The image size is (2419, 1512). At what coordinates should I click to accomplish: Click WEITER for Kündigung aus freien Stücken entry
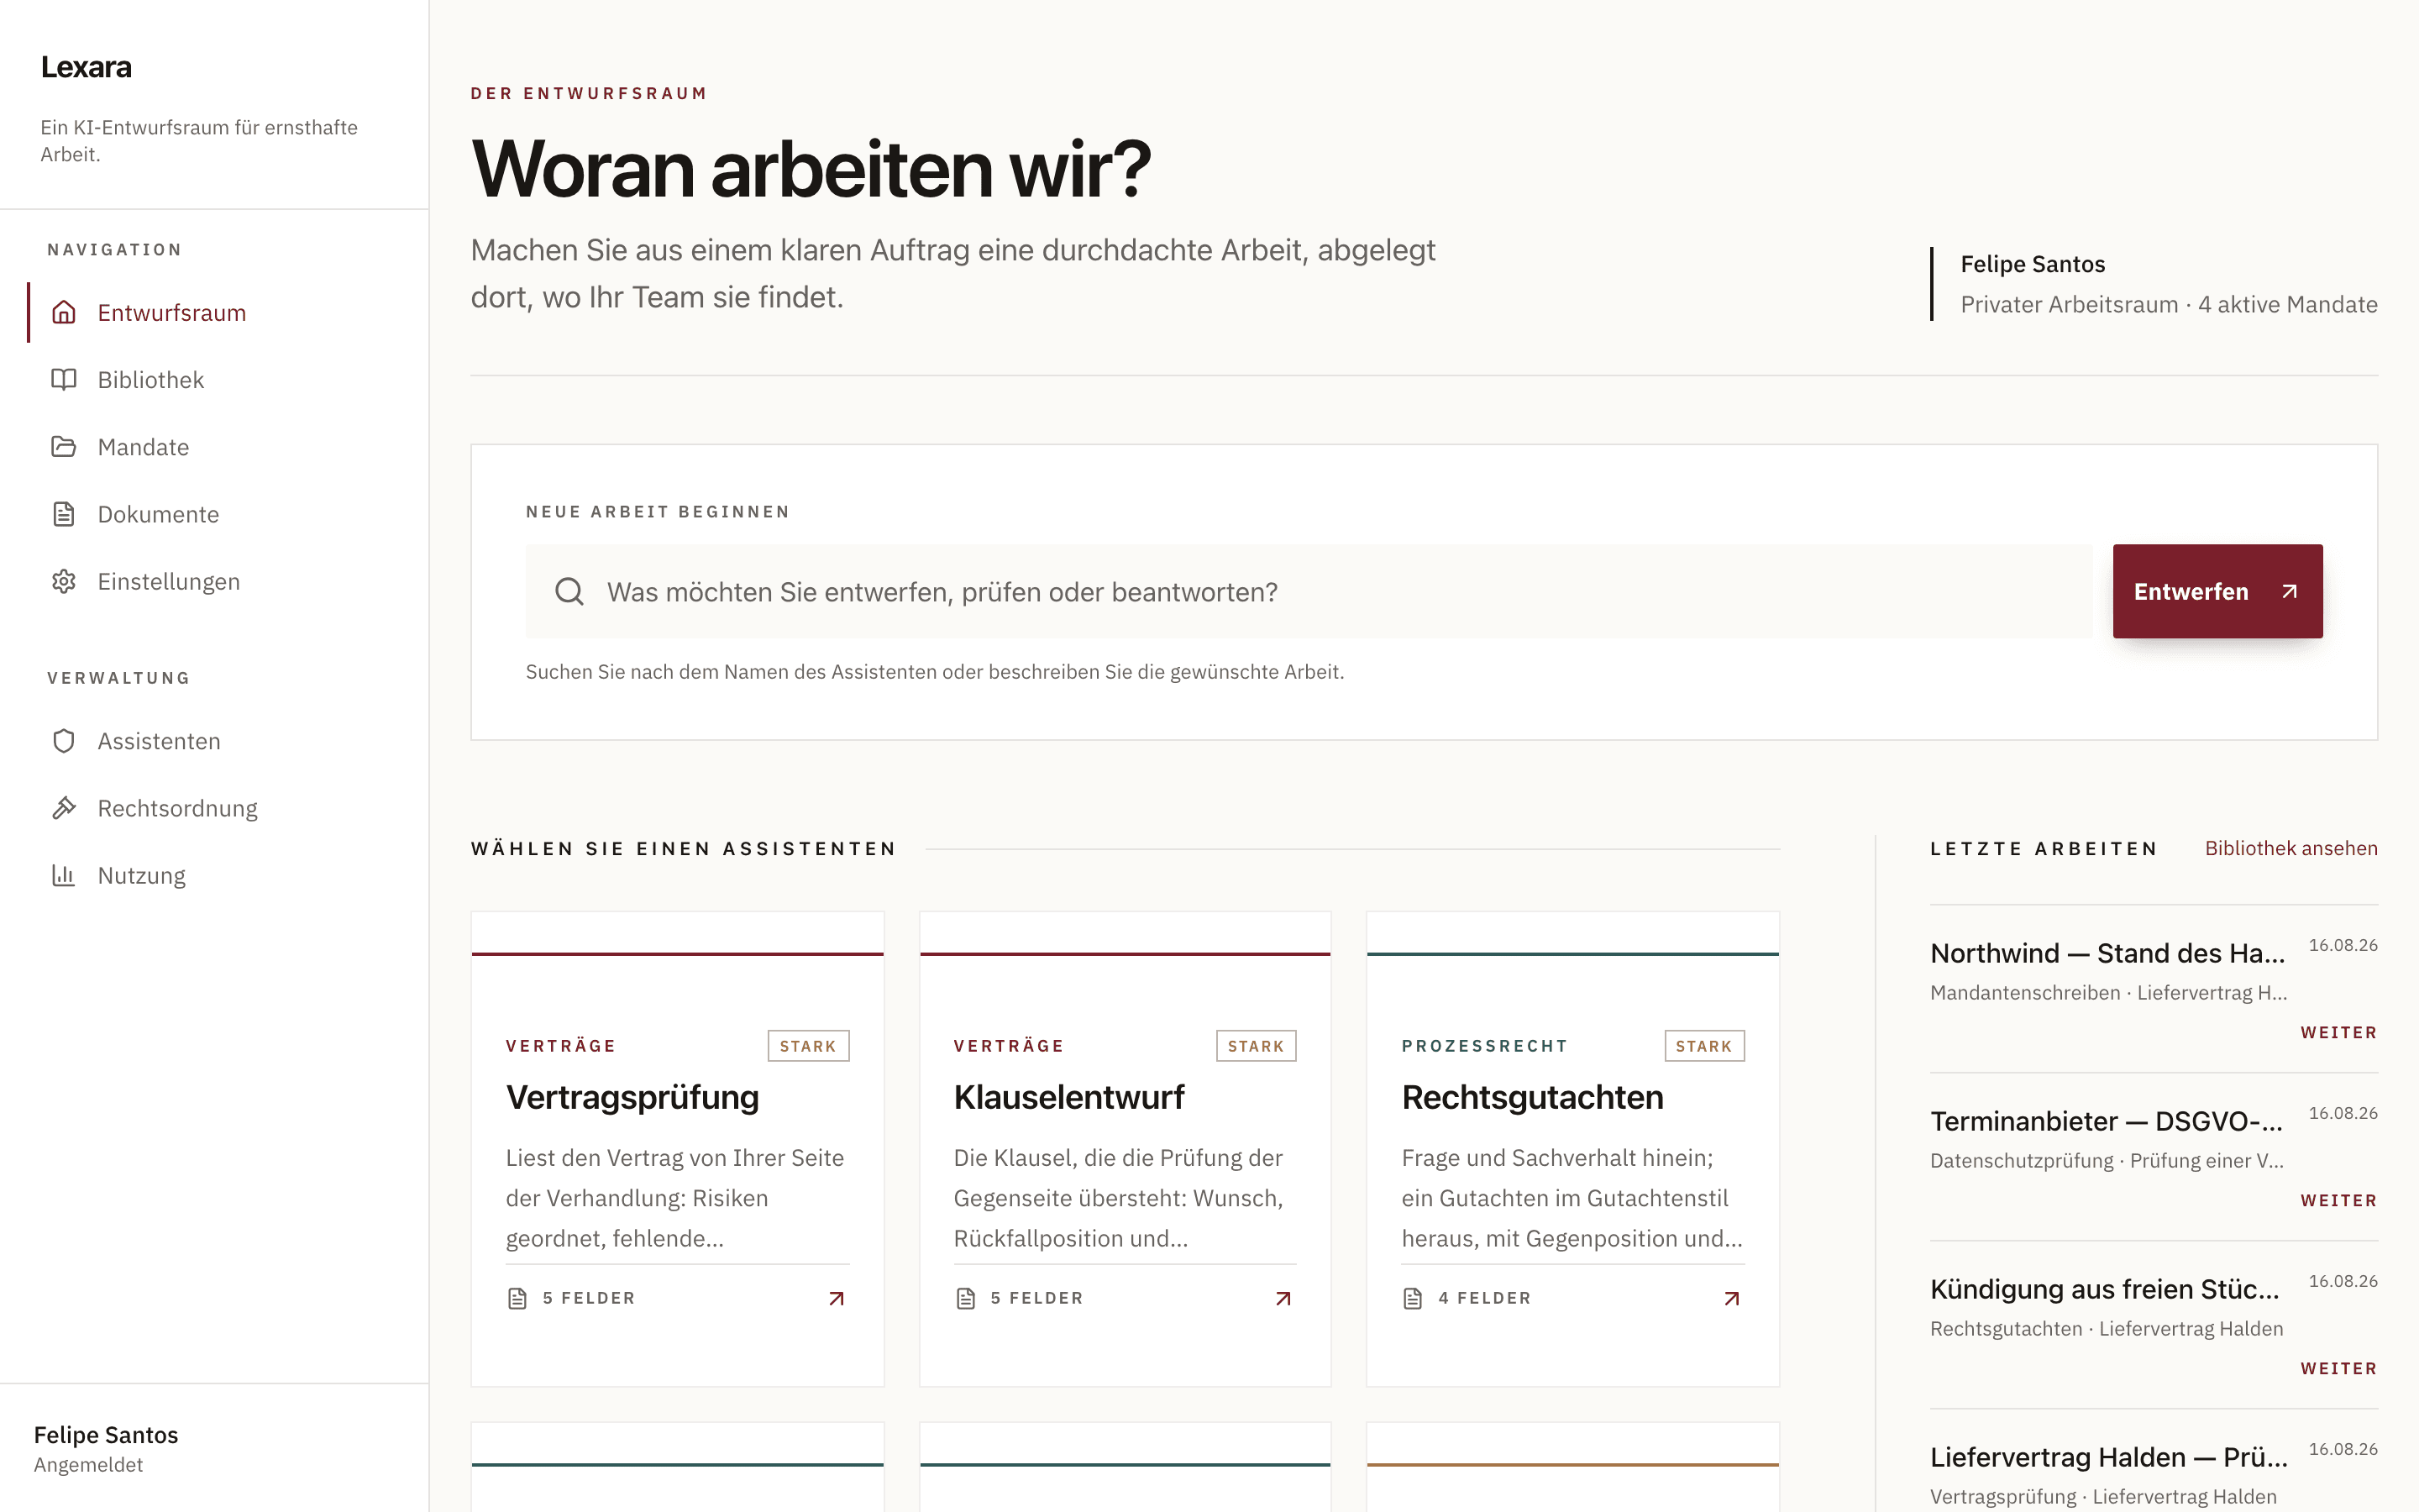pos(2338,1368)
